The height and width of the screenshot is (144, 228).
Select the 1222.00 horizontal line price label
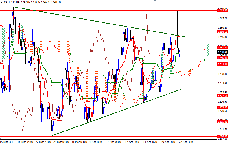222,108
